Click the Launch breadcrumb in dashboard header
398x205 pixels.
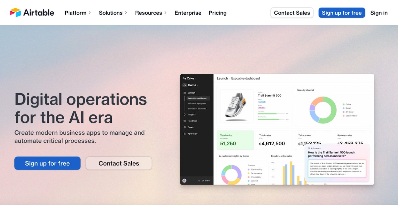point(222,78)
